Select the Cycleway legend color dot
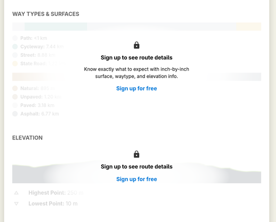Viewport: 276px width, 222px height. (x=15, y=46)
